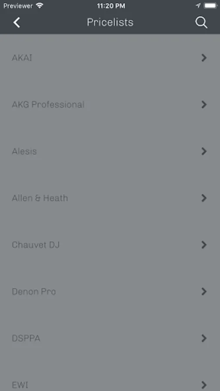Screen dimensions: 220x391
Task: Tap the location arrow status icon
Action: coord(198,6)
